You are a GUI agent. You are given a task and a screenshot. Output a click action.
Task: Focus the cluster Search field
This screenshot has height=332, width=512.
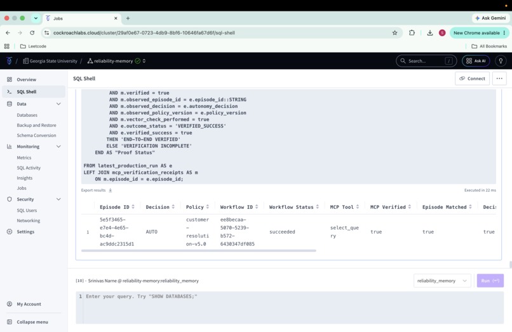[426, 61]
